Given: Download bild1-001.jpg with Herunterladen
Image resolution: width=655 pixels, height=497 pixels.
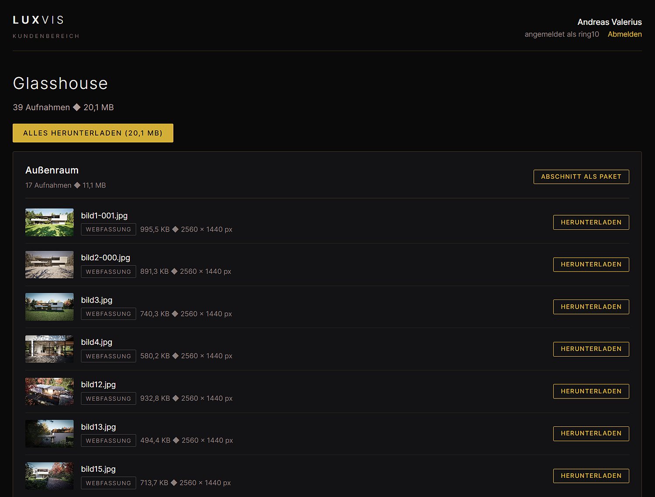Looking at the screenshot, I should [591, 222].
